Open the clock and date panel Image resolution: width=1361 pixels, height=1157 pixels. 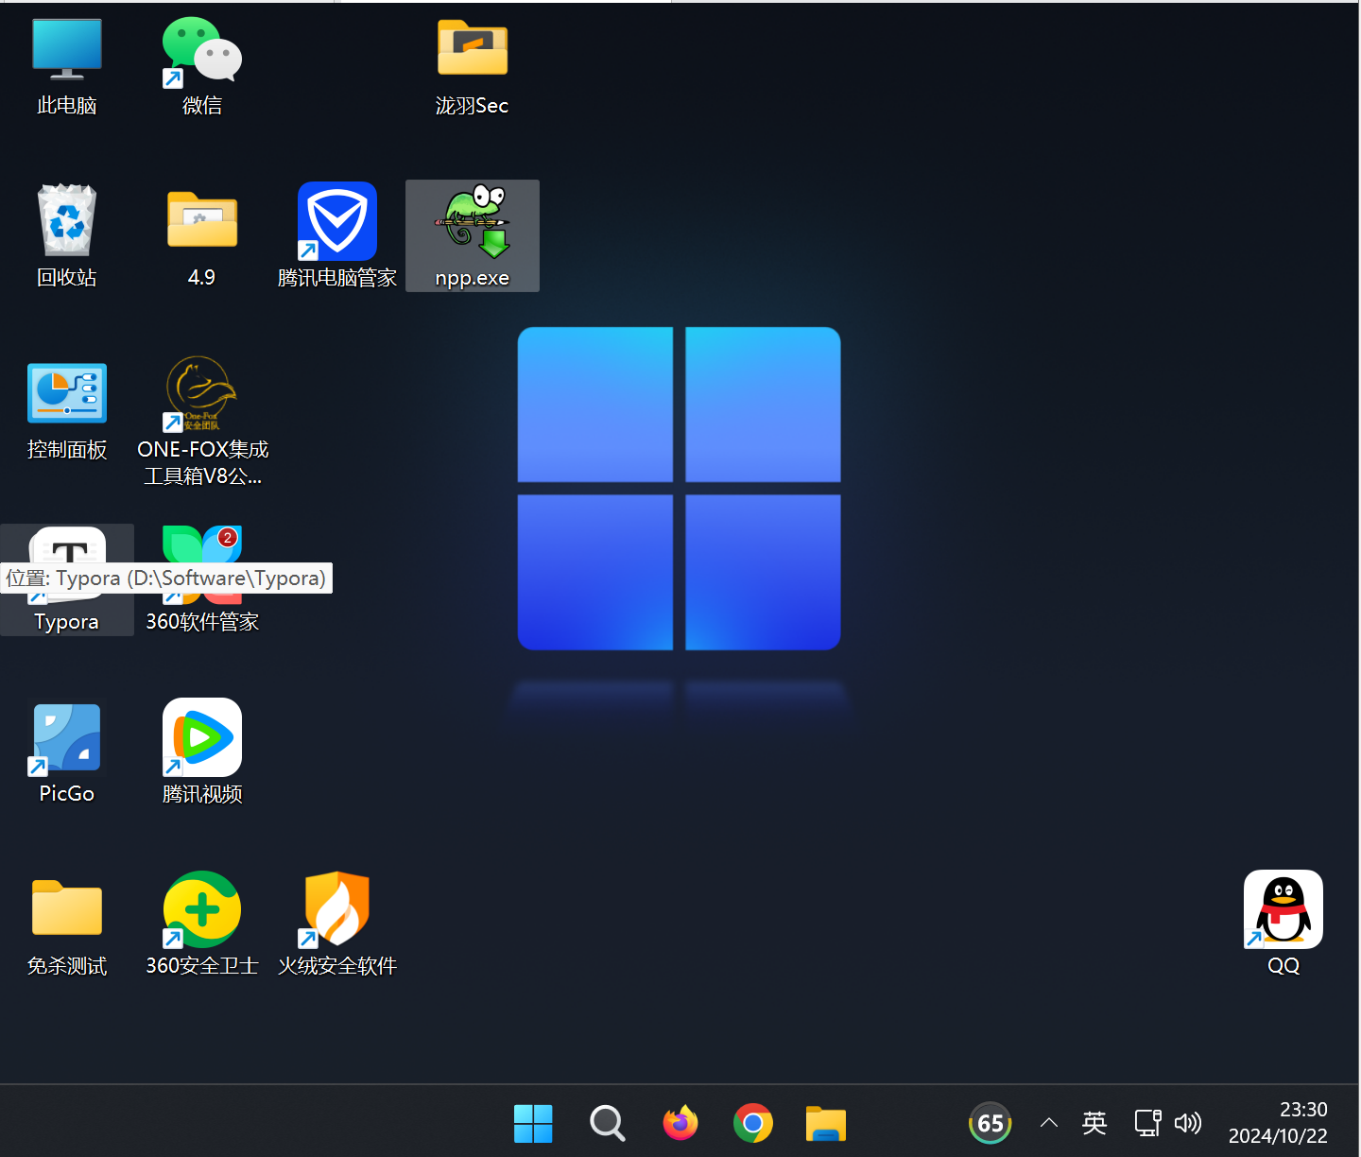pos(1277,1123)
